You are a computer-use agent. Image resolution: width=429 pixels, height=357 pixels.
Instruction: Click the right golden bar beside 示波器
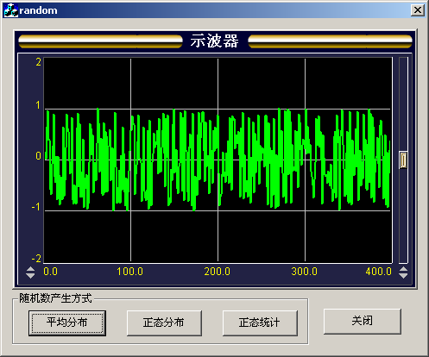coord(330,41)
